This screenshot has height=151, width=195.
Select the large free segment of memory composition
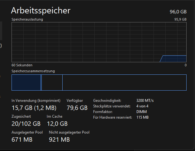pos(124,83)
